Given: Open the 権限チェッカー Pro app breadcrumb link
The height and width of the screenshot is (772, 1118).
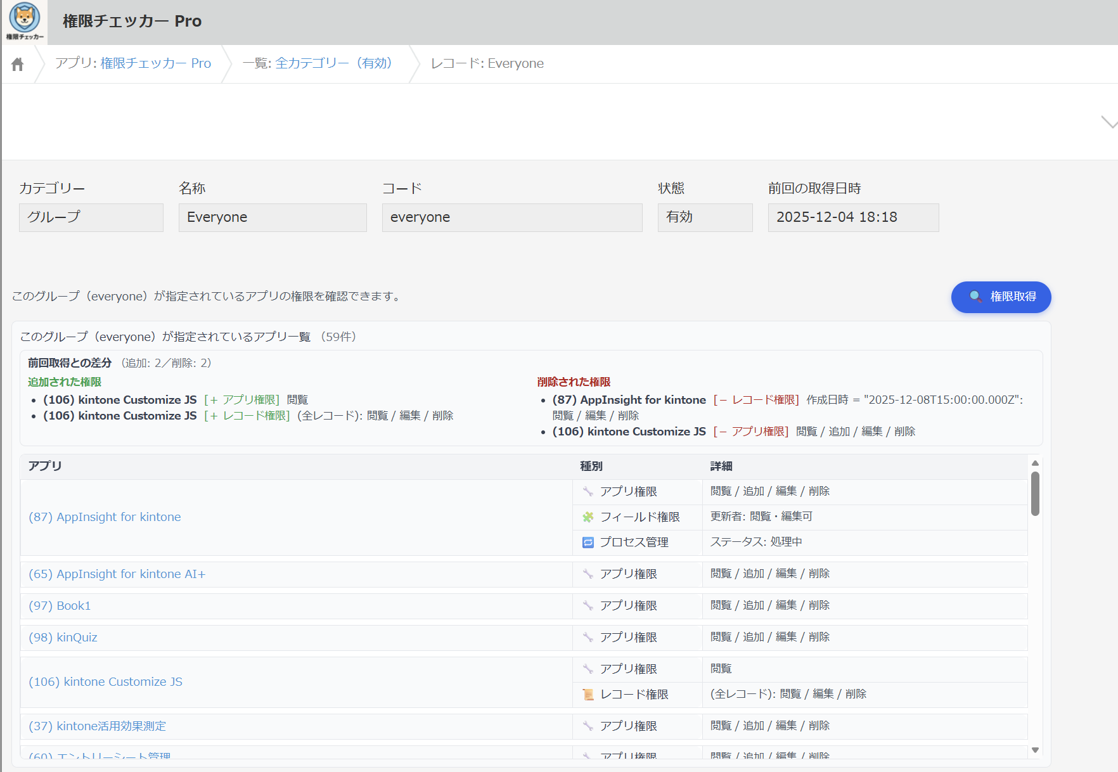Looking at the screenshot, I should (x=156, y=63).
